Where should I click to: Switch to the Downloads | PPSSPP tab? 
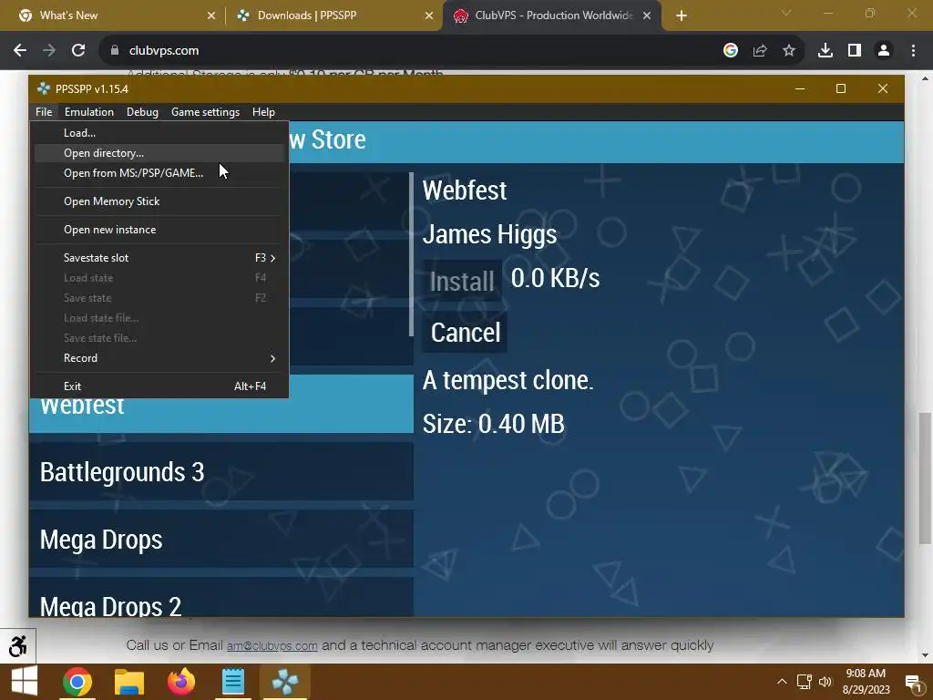tap(333, 15)
